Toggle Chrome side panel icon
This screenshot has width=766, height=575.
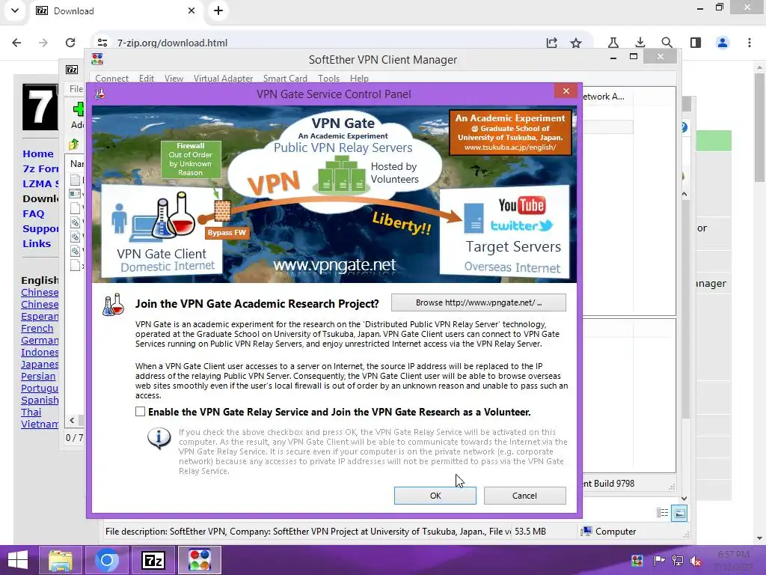pyautogui.click(x=696, y=43)
